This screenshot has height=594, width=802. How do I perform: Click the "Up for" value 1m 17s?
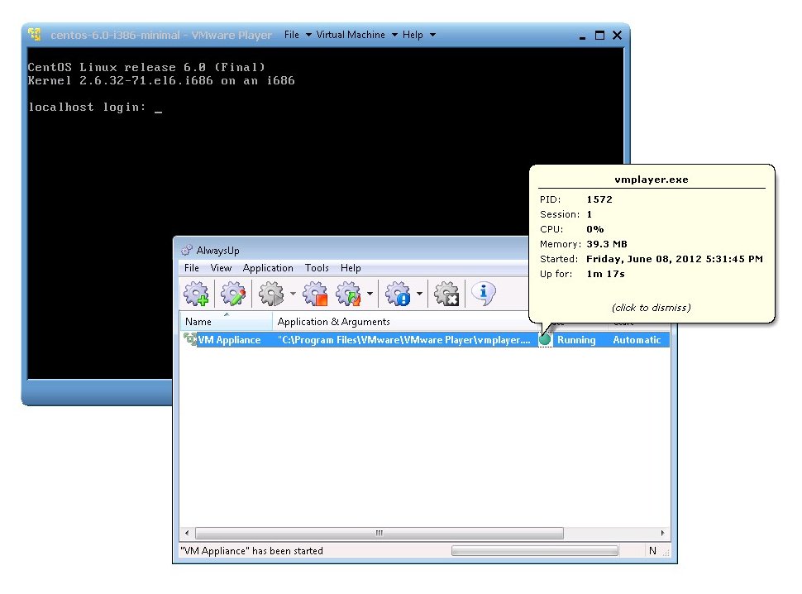[x=605, y=274]
